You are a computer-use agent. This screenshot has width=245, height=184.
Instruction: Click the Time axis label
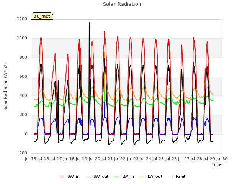coord(217,164)
